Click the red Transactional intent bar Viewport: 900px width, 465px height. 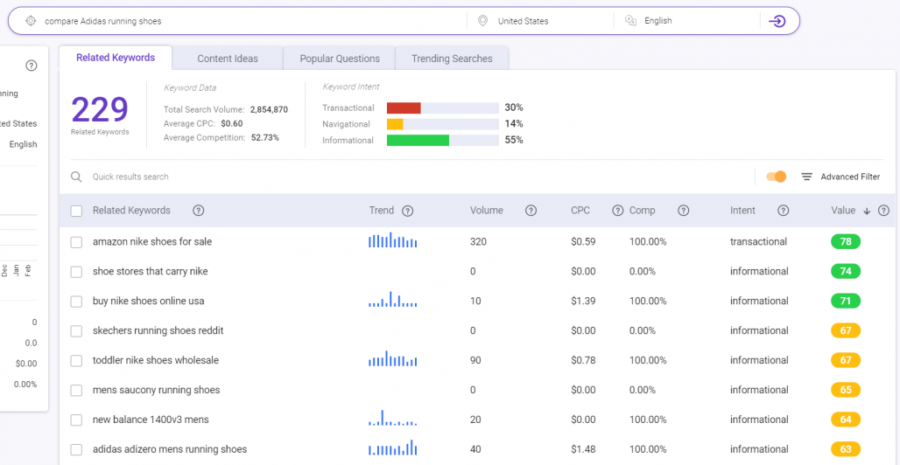(x=404, y=108)
